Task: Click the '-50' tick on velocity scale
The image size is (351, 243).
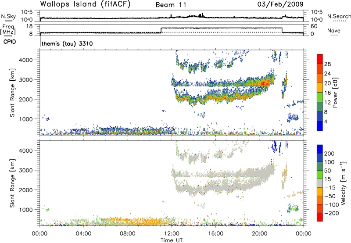Action: pos(330,196)
